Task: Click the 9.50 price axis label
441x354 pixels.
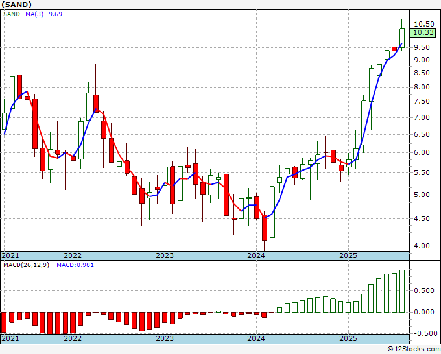Action: click(x=422, y=47)
